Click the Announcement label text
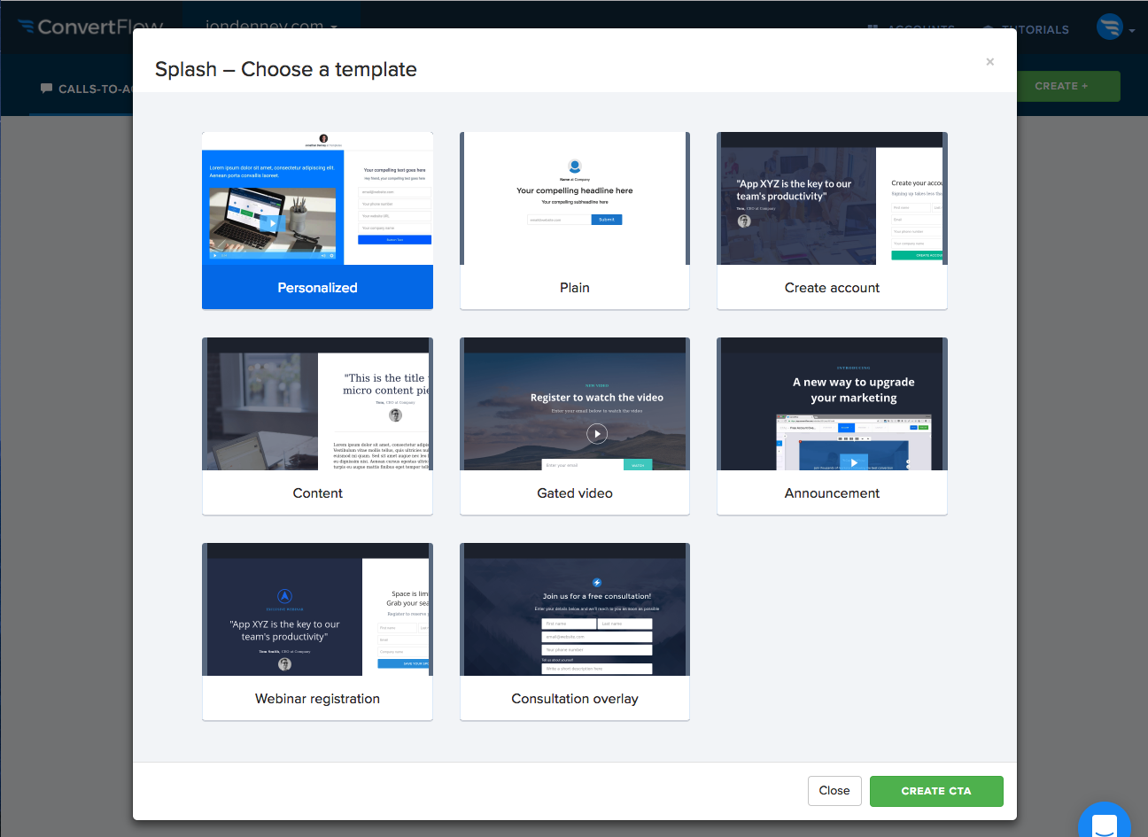The width and height of the screenshot is (1148, 837). coord(832,493)
